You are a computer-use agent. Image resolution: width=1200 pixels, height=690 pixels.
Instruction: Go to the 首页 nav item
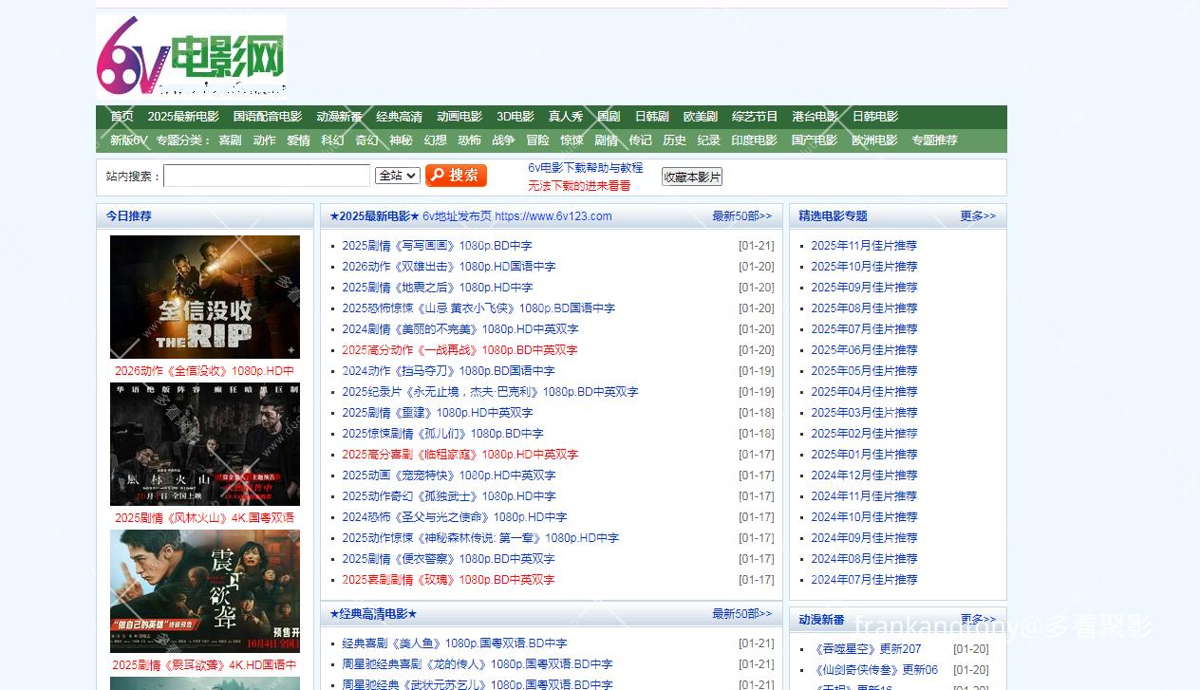pos(122,117)
